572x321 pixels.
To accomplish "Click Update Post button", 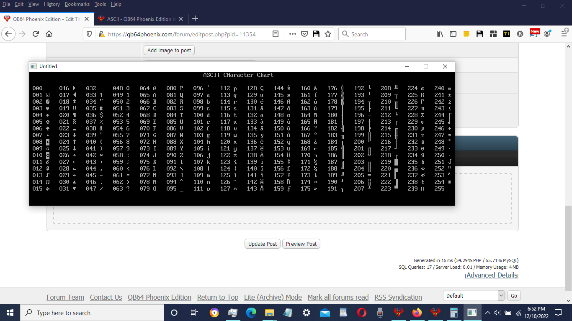I will coord(263,244).
